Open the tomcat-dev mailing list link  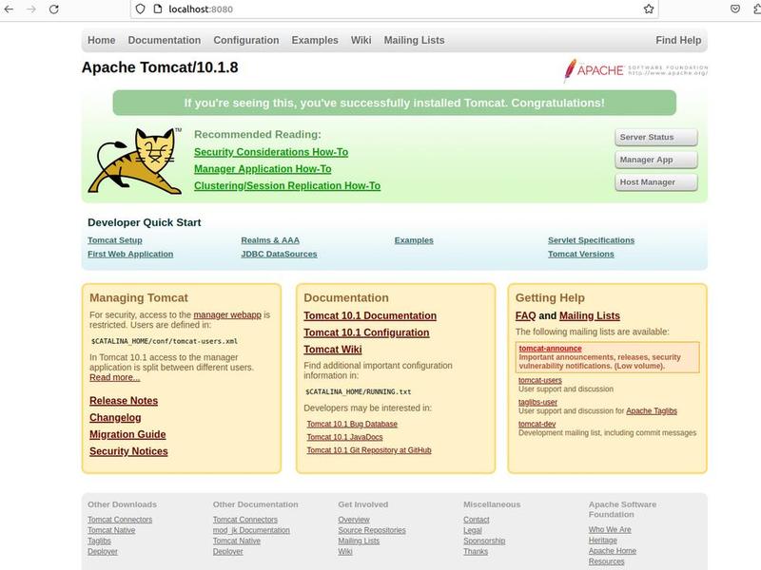pyautogui.click(x=537, y=424)
